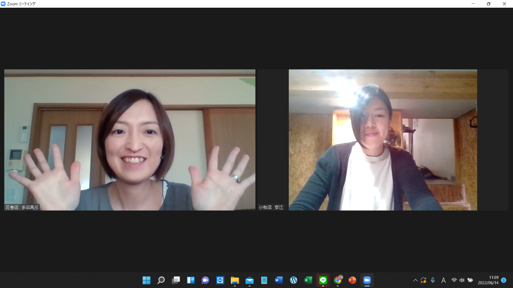Restore down the Zoom meeting window
This screenshot has height=288, width=513.
tap(488, 4)
